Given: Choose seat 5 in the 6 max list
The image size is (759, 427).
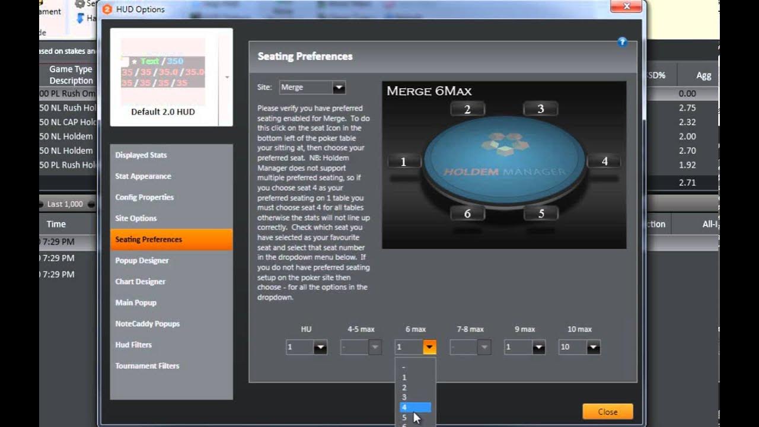Looking at the screenshot, I should [x=415, y=418].
